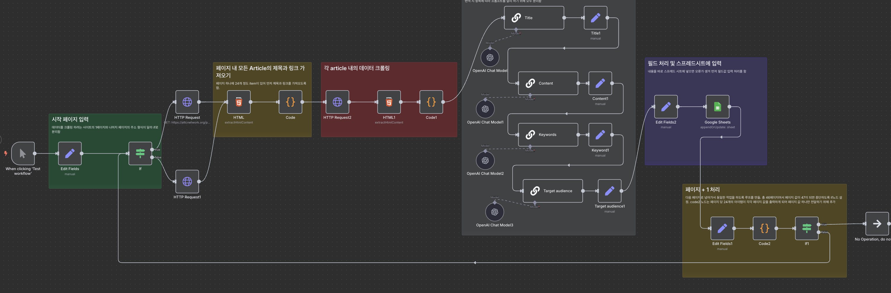Select the '시작 페이지 입력' green sticky note title
This screenshot has height=293, width=891.
(70, 119)
